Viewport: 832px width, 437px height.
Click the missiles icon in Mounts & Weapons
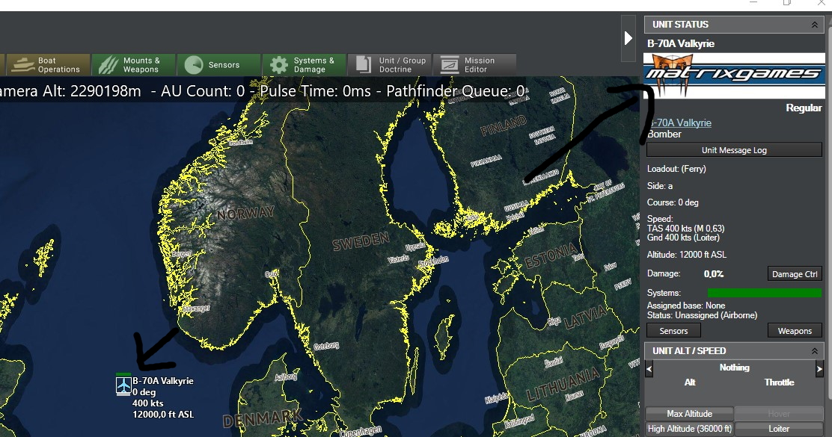(x=108, y=65)
